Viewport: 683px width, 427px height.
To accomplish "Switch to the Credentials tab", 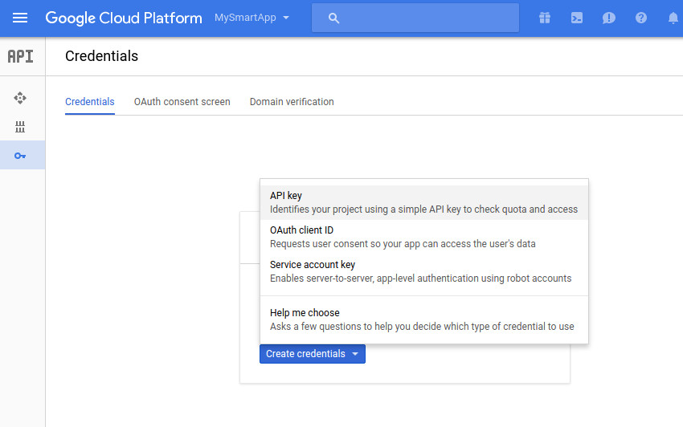I will click(90, 102).
